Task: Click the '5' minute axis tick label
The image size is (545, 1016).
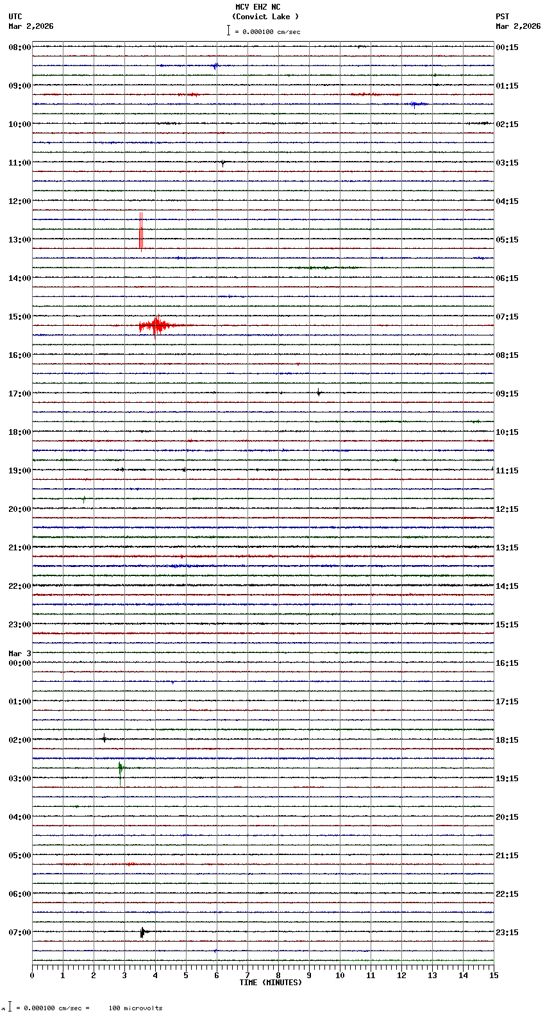Action: pyautogui.click(x=186, y=976)
